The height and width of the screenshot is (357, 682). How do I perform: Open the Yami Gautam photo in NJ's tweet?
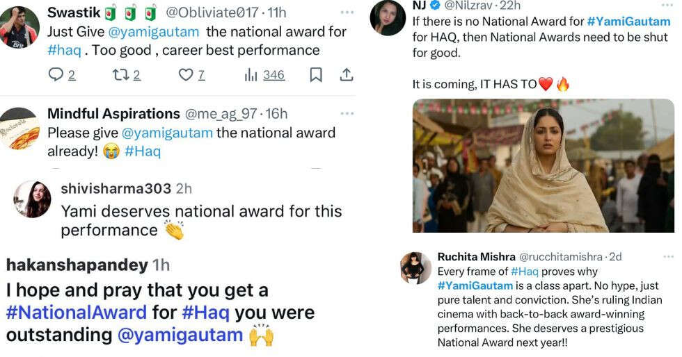coord(543,165)
